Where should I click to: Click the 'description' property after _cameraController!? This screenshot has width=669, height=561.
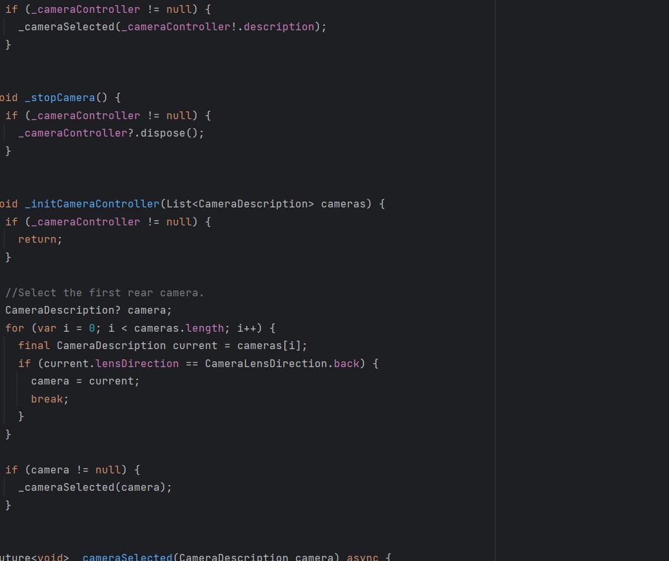click(279, 27)
